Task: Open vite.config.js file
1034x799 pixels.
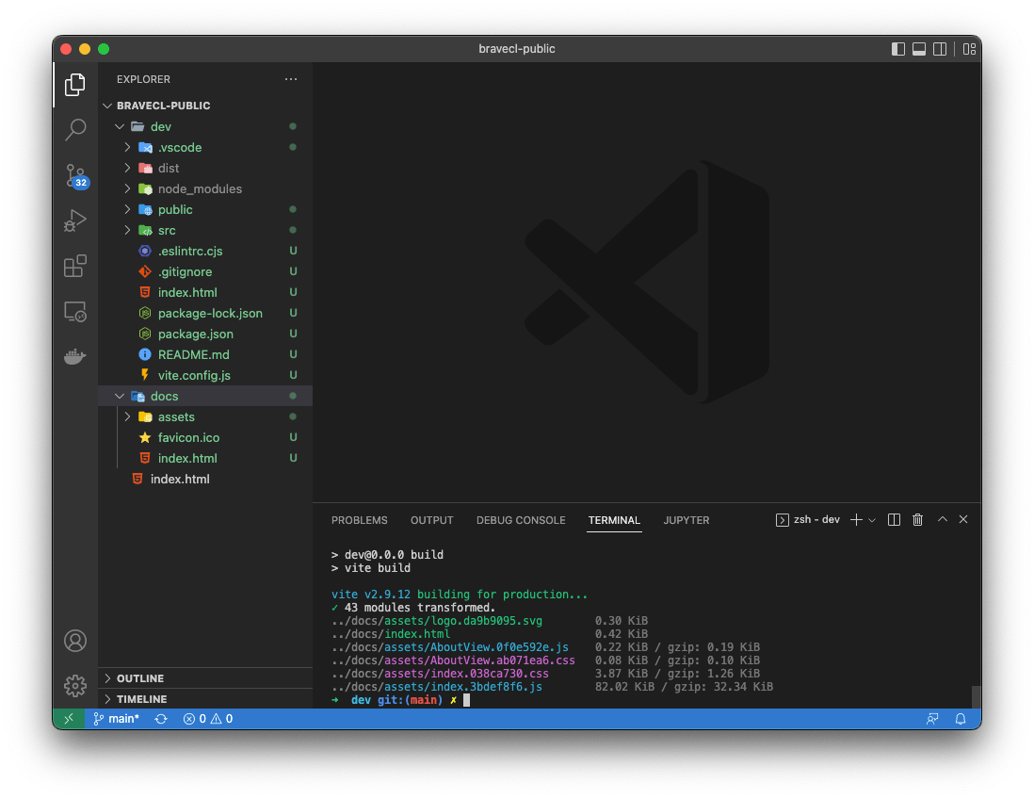Action: tap(205, 375)
